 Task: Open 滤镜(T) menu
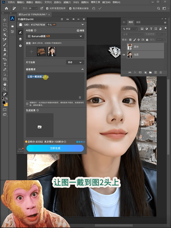tap(67, 2)
